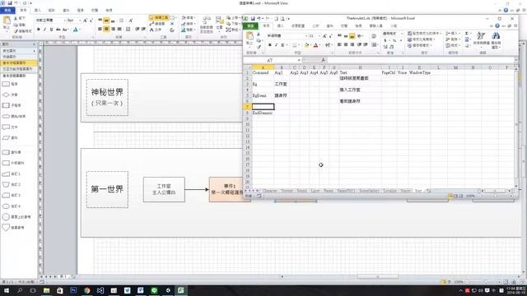
Task: Click Page Layout view in Excel status bar
Action: (455, 196)
